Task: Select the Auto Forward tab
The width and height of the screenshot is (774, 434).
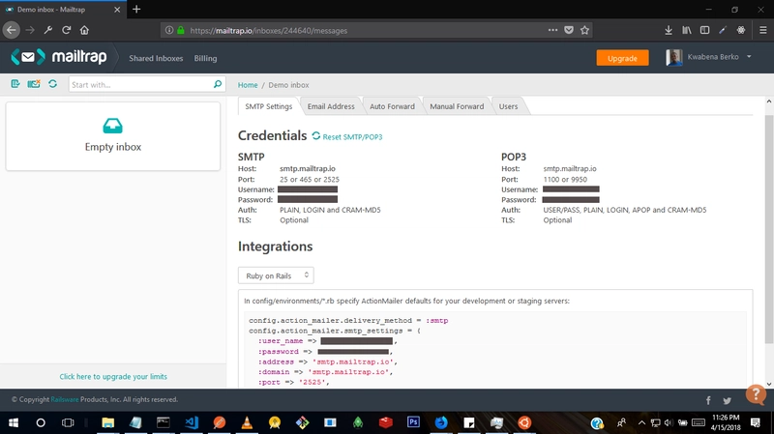Action: (390, 106)
